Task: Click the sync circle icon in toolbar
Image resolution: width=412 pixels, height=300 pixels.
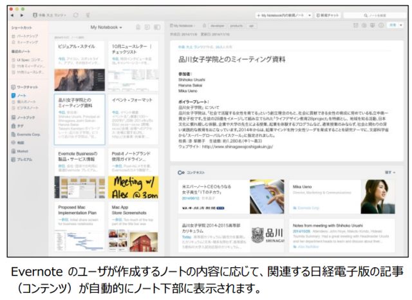Action: [76, 15]
